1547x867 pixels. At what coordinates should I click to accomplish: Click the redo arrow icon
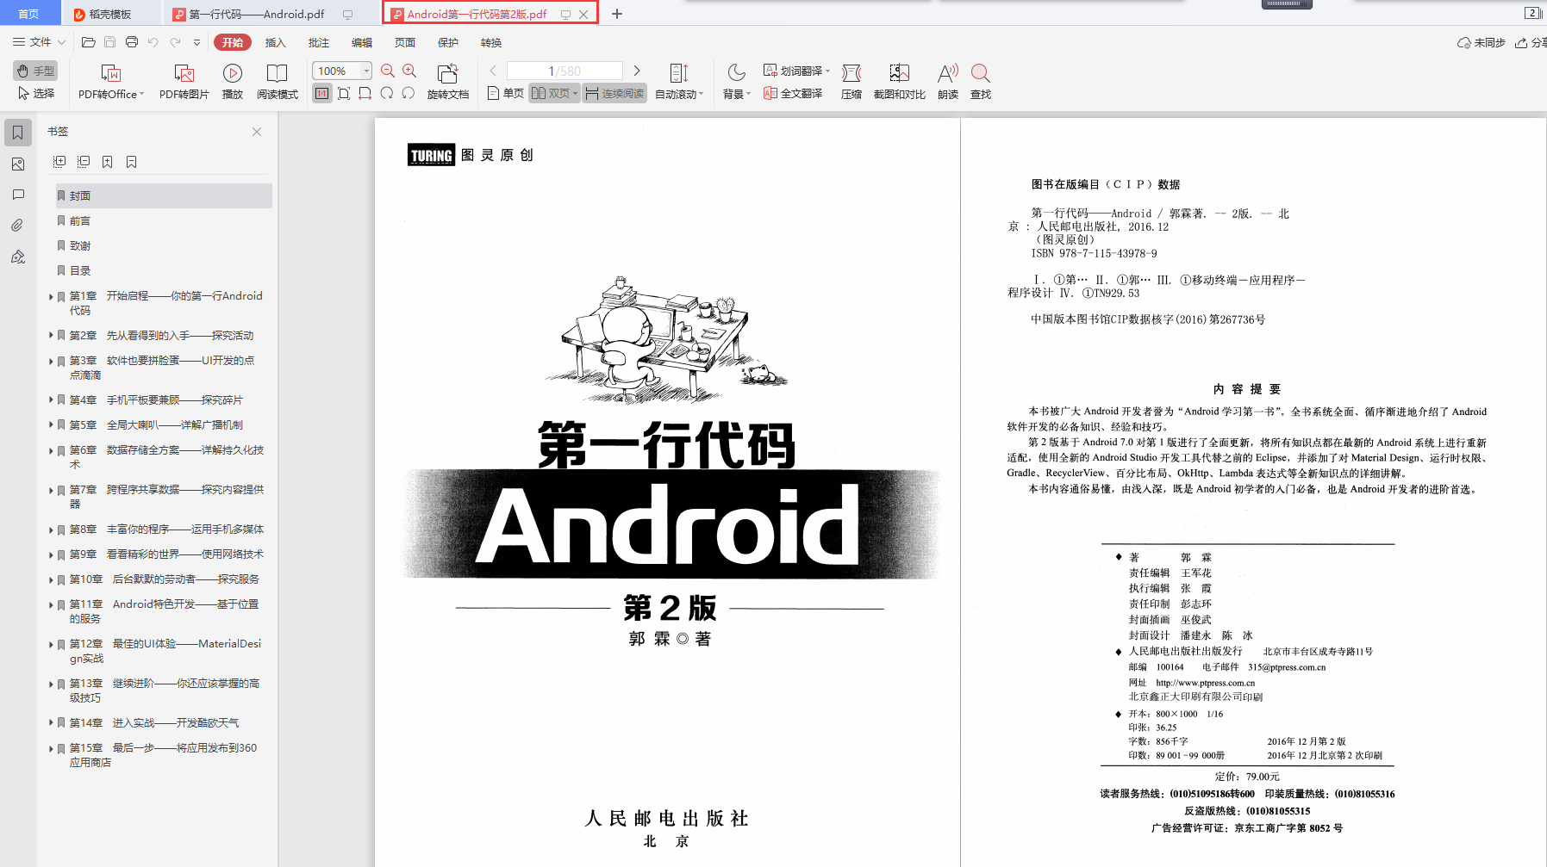(176, 41)
